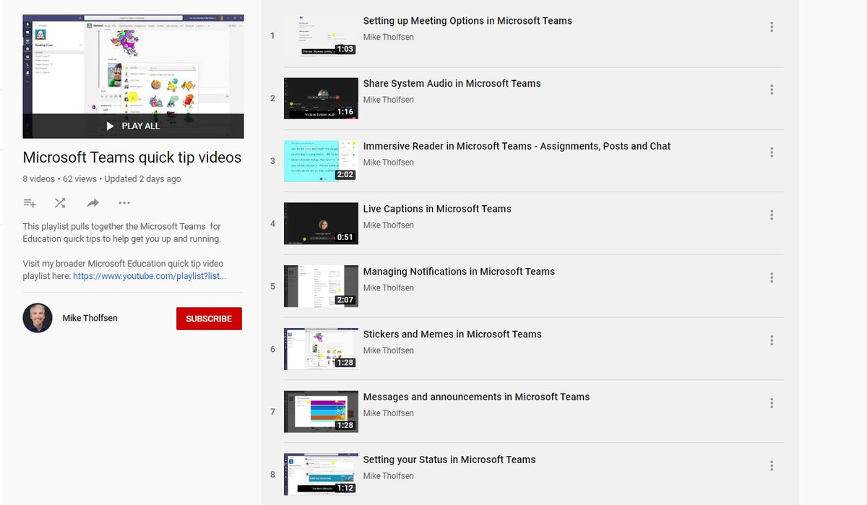Click the large playlist cover thumbnail
Viewport: 867px width, 505px height.
pos(133,76)
